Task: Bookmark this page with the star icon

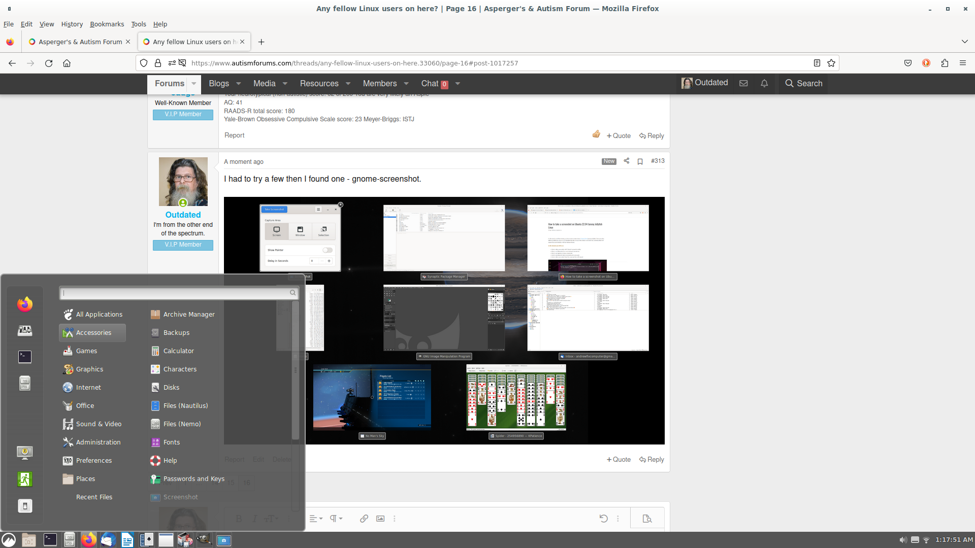Action: pyautogui.click(x=831, y=63)
